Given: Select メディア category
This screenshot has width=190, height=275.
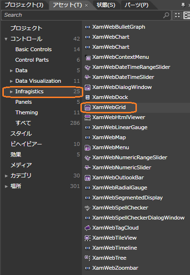Looking at the screenshot, I should [21, 165].
